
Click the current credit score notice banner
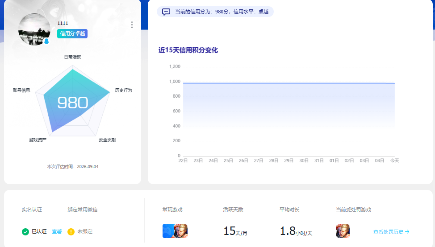(215, 12)
